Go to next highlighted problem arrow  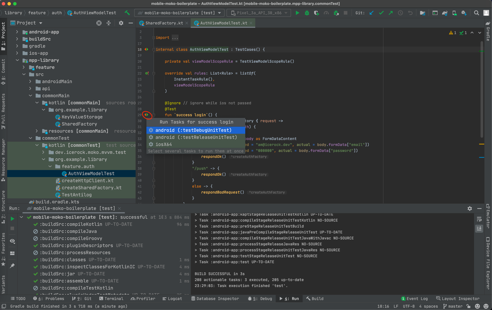click(480, 33)
